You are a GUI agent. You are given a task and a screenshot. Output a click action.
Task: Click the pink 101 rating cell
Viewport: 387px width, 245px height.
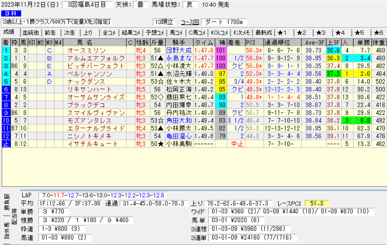pyautogui.click(x=220, y=50)
